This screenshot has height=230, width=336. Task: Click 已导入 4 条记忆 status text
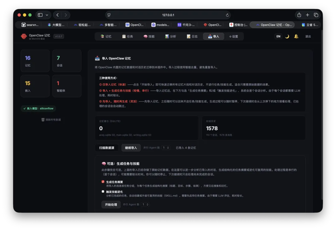[186, 148]
